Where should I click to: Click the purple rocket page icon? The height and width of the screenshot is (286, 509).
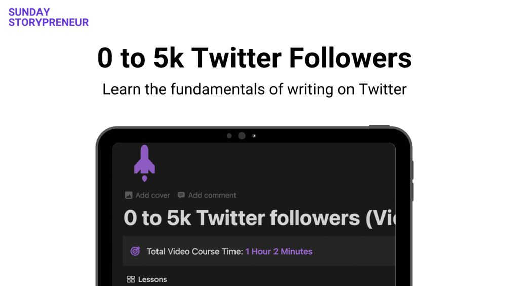click(144, 163)
